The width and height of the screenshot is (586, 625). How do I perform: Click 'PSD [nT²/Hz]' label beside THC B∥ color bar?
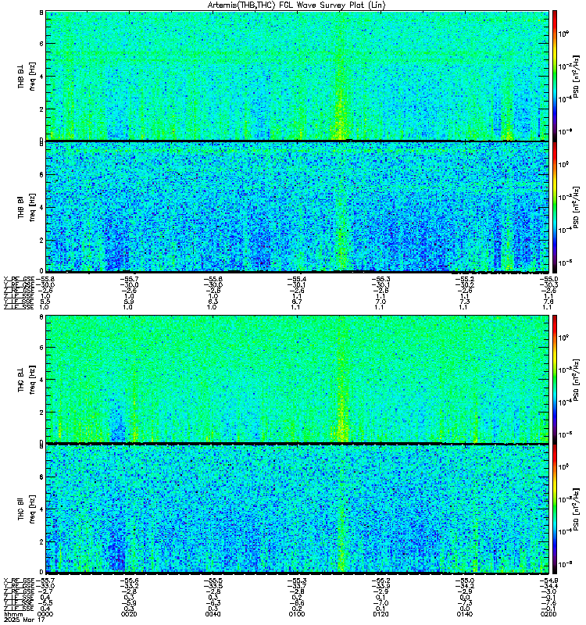click(577, 509)
